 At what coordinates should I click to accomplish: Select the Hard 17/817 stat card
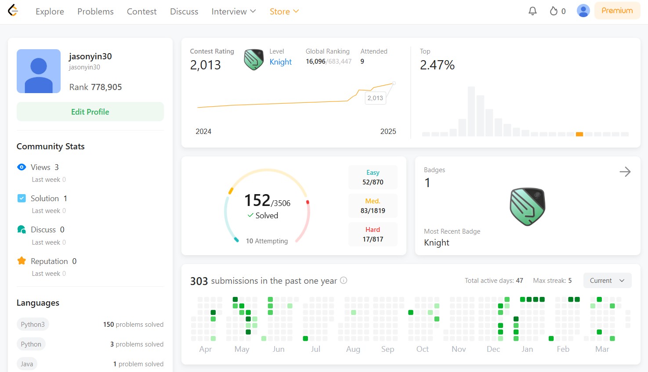coord(373,235)
